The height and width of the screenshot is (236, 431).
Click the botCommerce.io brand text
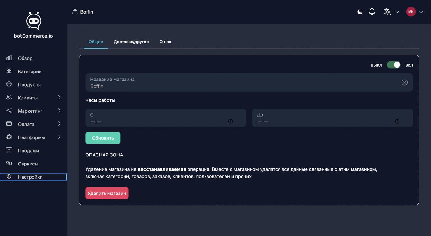pos(33,36)
